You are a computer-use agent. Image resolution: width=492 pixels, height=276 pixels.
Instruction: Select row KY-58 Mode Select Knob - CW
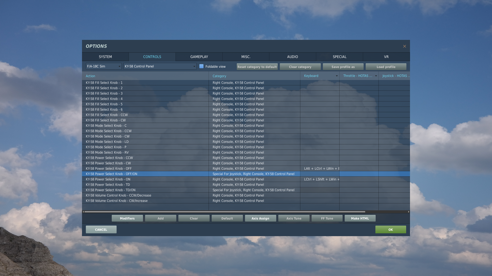(246, 136)
